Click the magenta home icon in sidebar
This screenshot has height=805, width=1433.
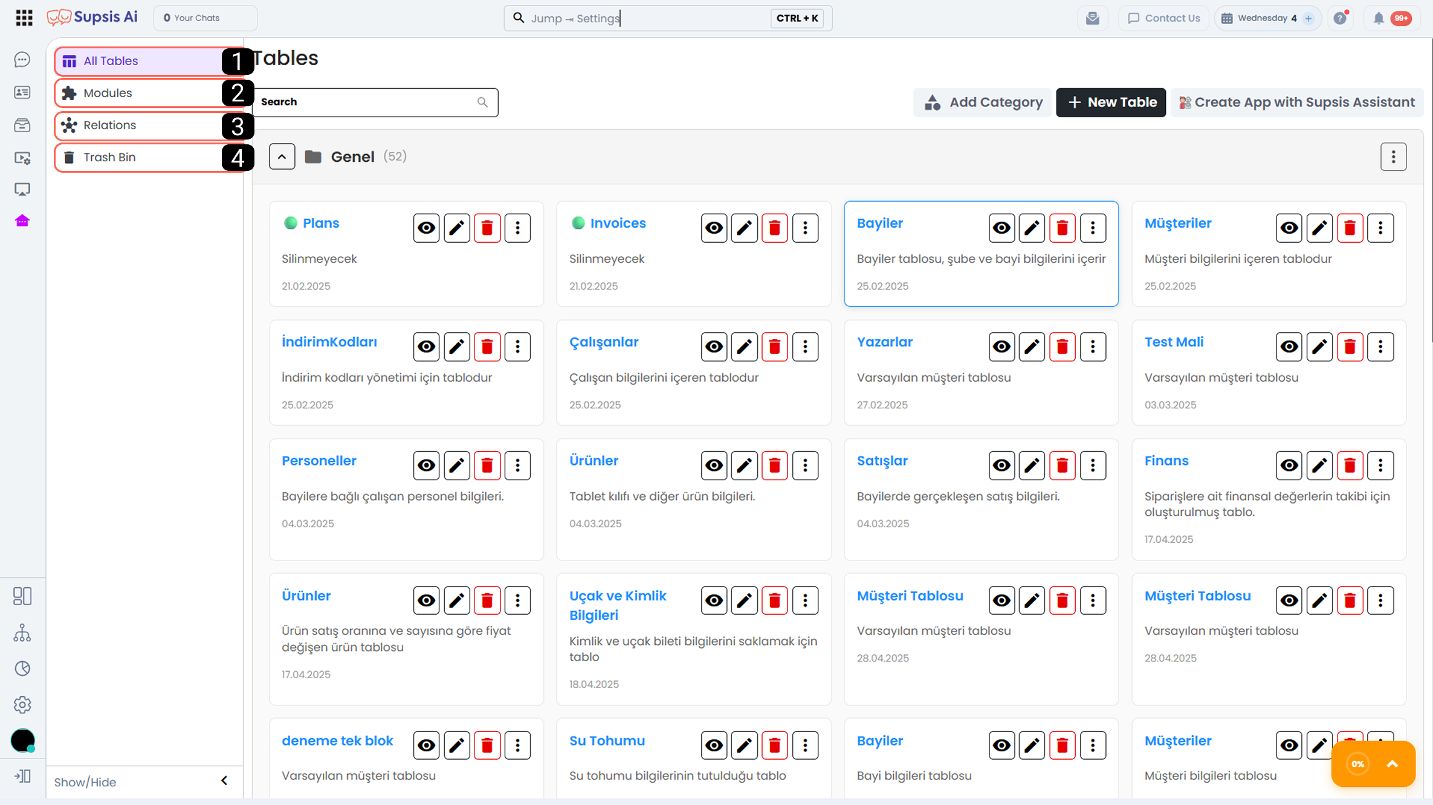(x=22, y=221)
